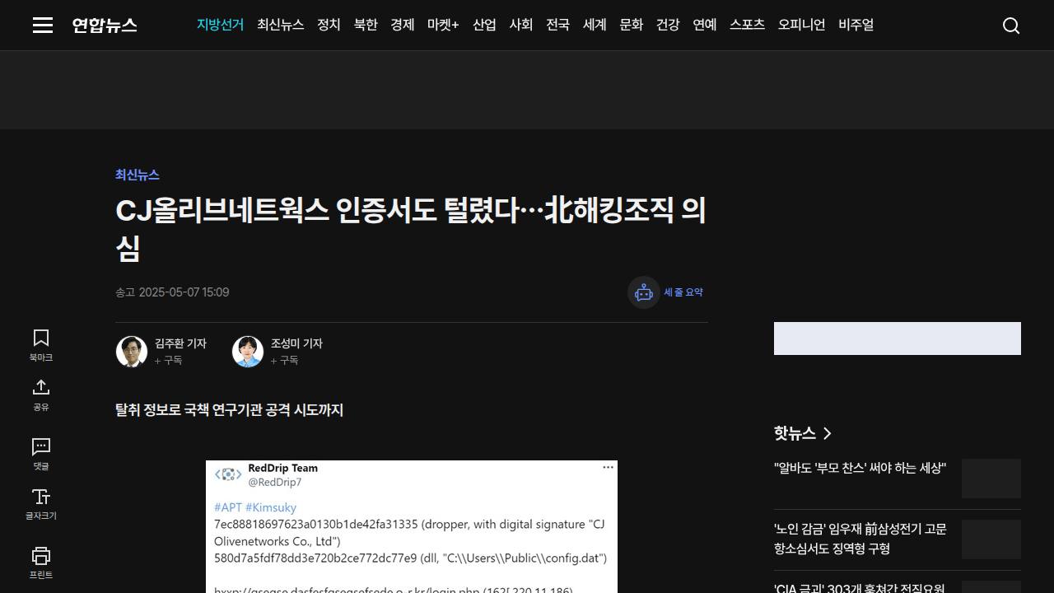1054x593 pixels.
Task: Click the print (프린트) icon
Action: tap(41, 555)
